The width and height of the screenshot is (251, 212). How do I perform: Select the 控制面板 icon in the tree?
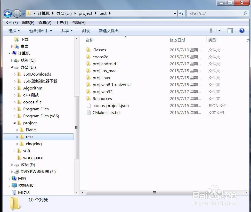click(x=14, y=186)
